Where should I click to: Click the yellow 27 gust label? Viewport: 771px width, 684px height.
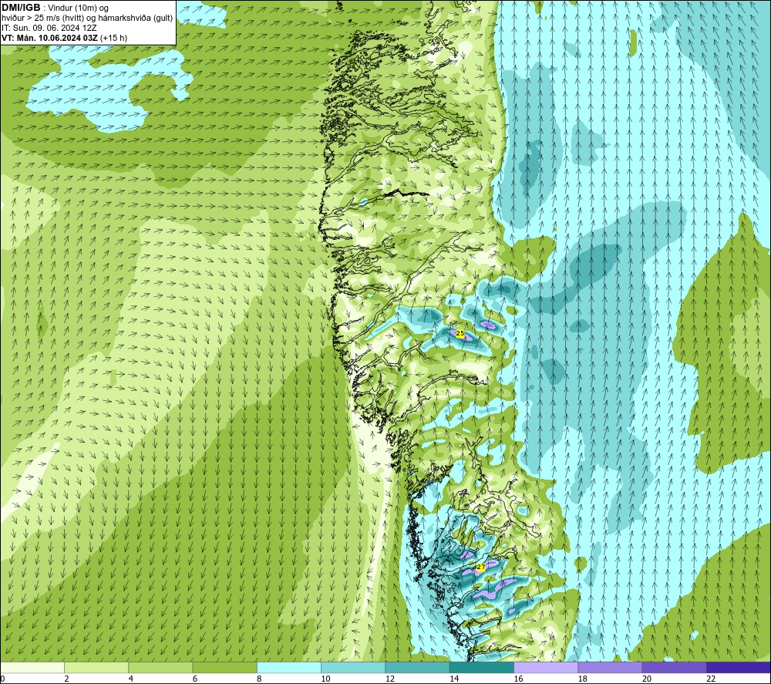point(481,567)
